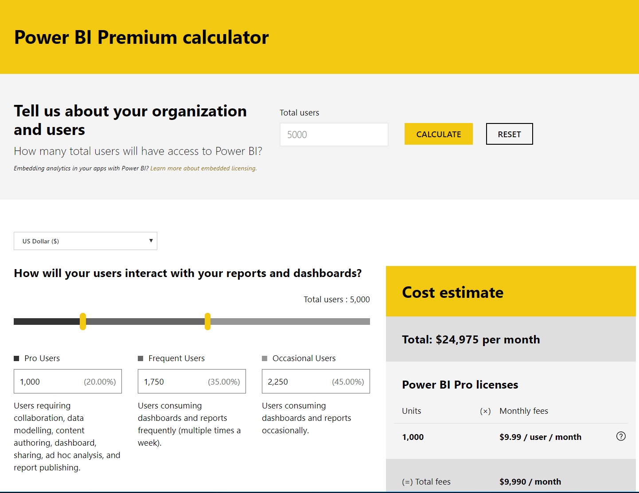
Task: Click the Pro Users slider handle
Action: 83,321
